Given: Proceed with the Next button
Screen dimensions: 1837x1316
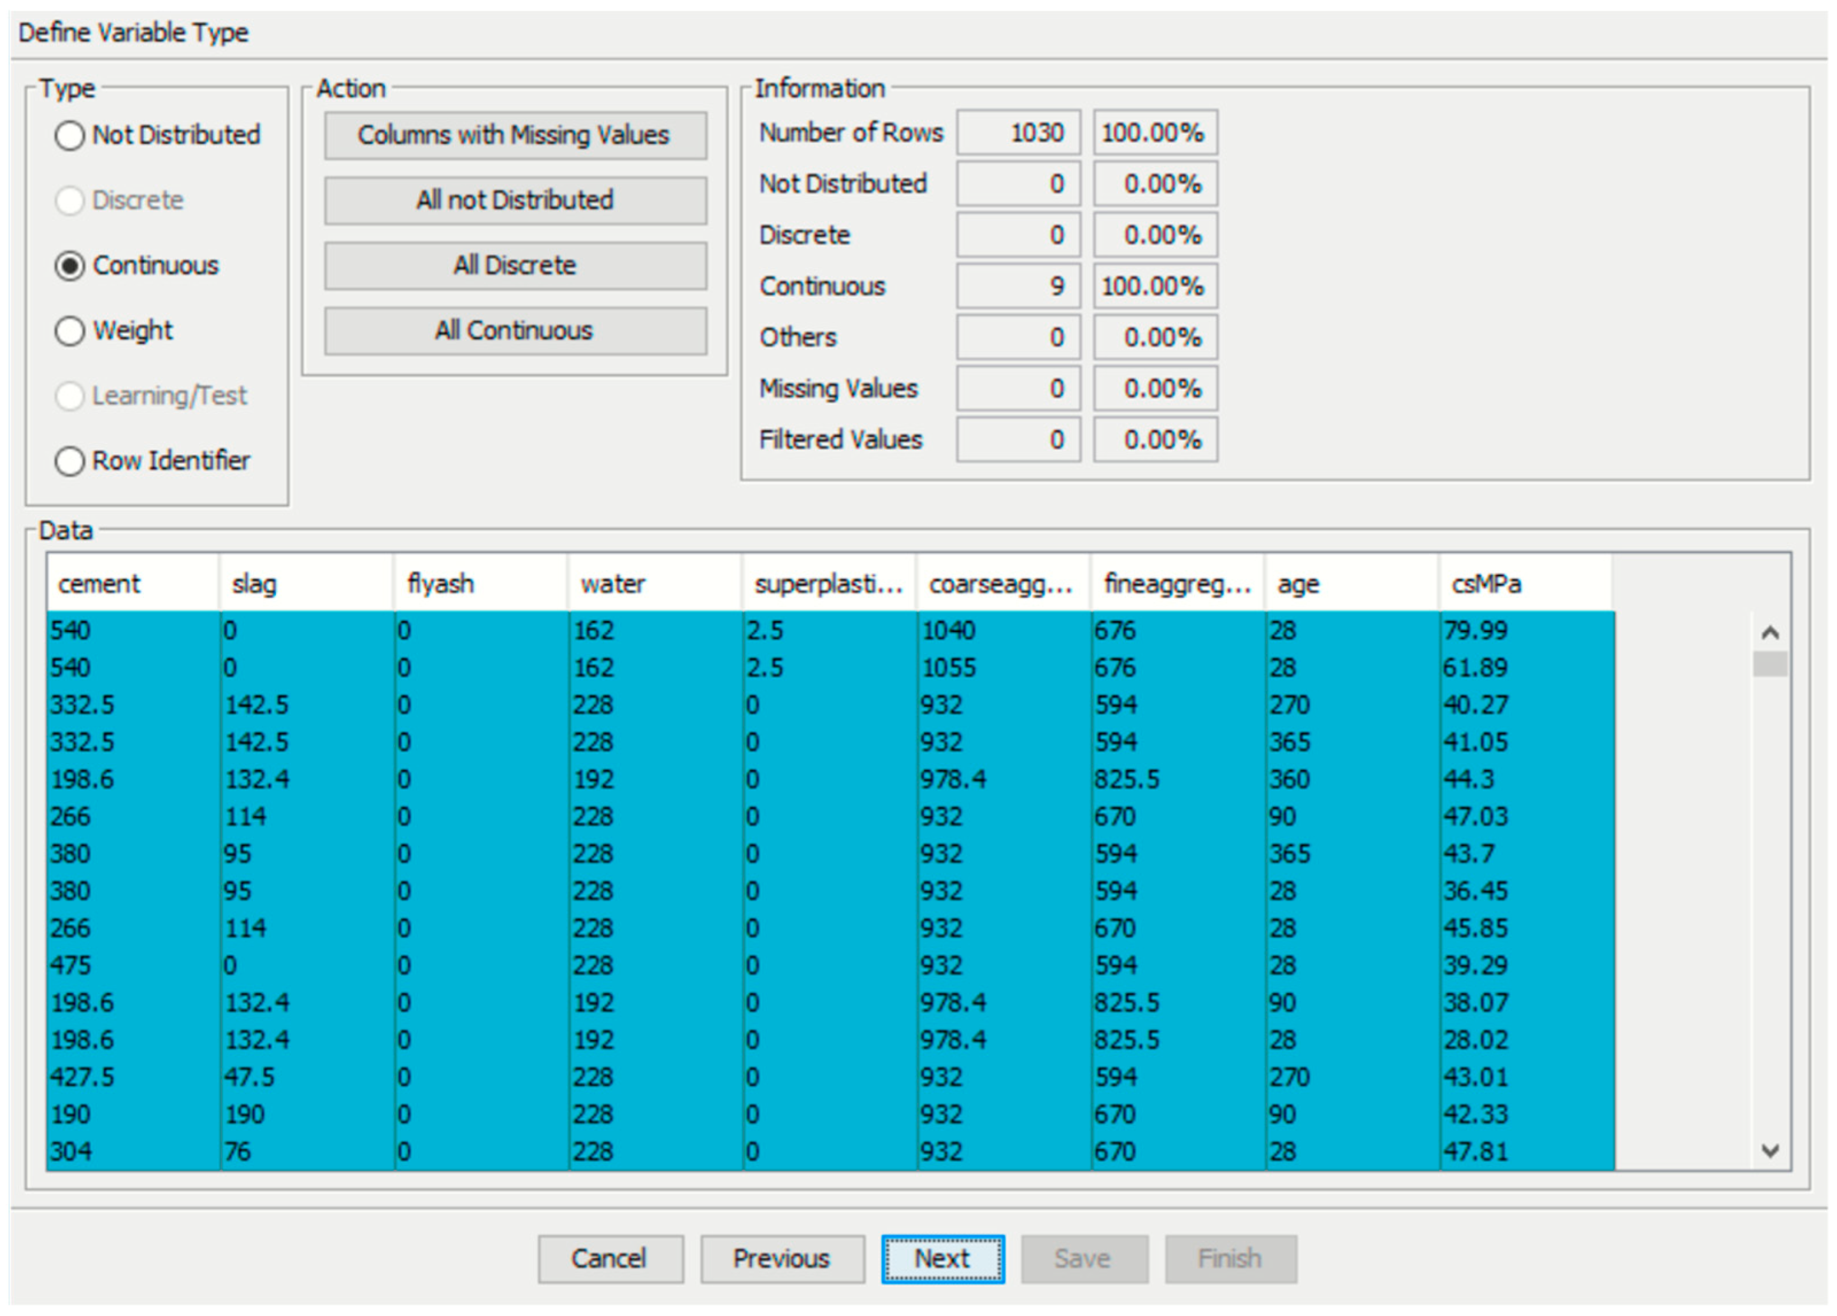Looking at the screenshot, I should 942,1259.
